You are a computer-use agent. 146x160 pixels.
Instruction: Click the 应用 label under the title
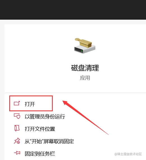click(85, 78)
